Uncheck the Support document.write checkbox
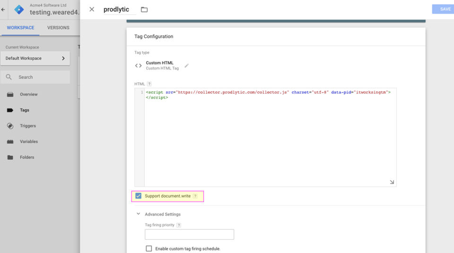The image size is (454, 253). pyautogui.click(x=139, y=196)
